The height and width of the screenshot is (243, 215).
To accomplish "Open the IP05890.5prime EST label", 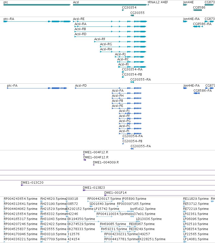I will pos(134,199).
